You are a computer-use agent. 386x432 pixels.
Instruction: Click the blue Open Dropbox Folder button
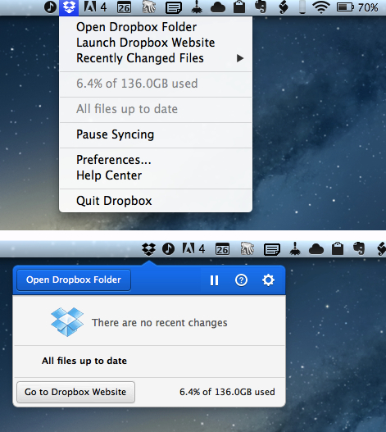point(74,280)
